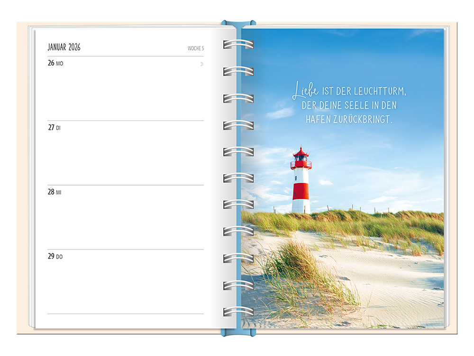This screenshot has height=356, width=474.
Task: Click the bottommost spiral binding ring
Action: click(238, 312)
